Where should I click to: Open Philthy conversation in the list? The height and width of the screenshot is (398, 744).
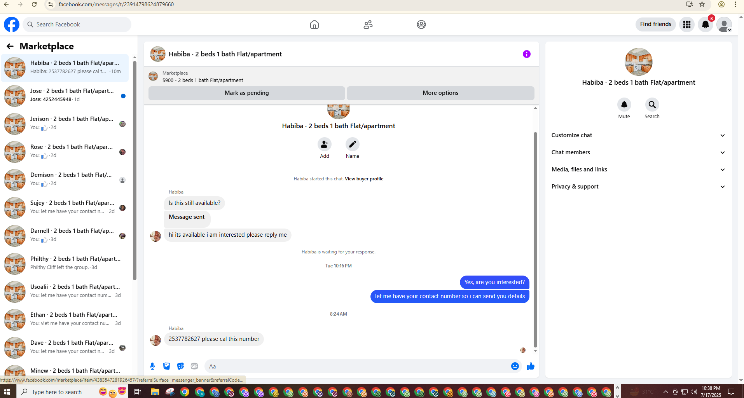pos(65,264)
